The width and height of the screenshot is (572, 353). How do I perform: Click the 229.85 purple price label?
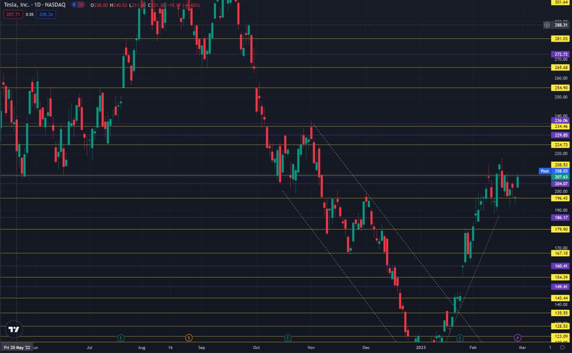click(561, 135)
